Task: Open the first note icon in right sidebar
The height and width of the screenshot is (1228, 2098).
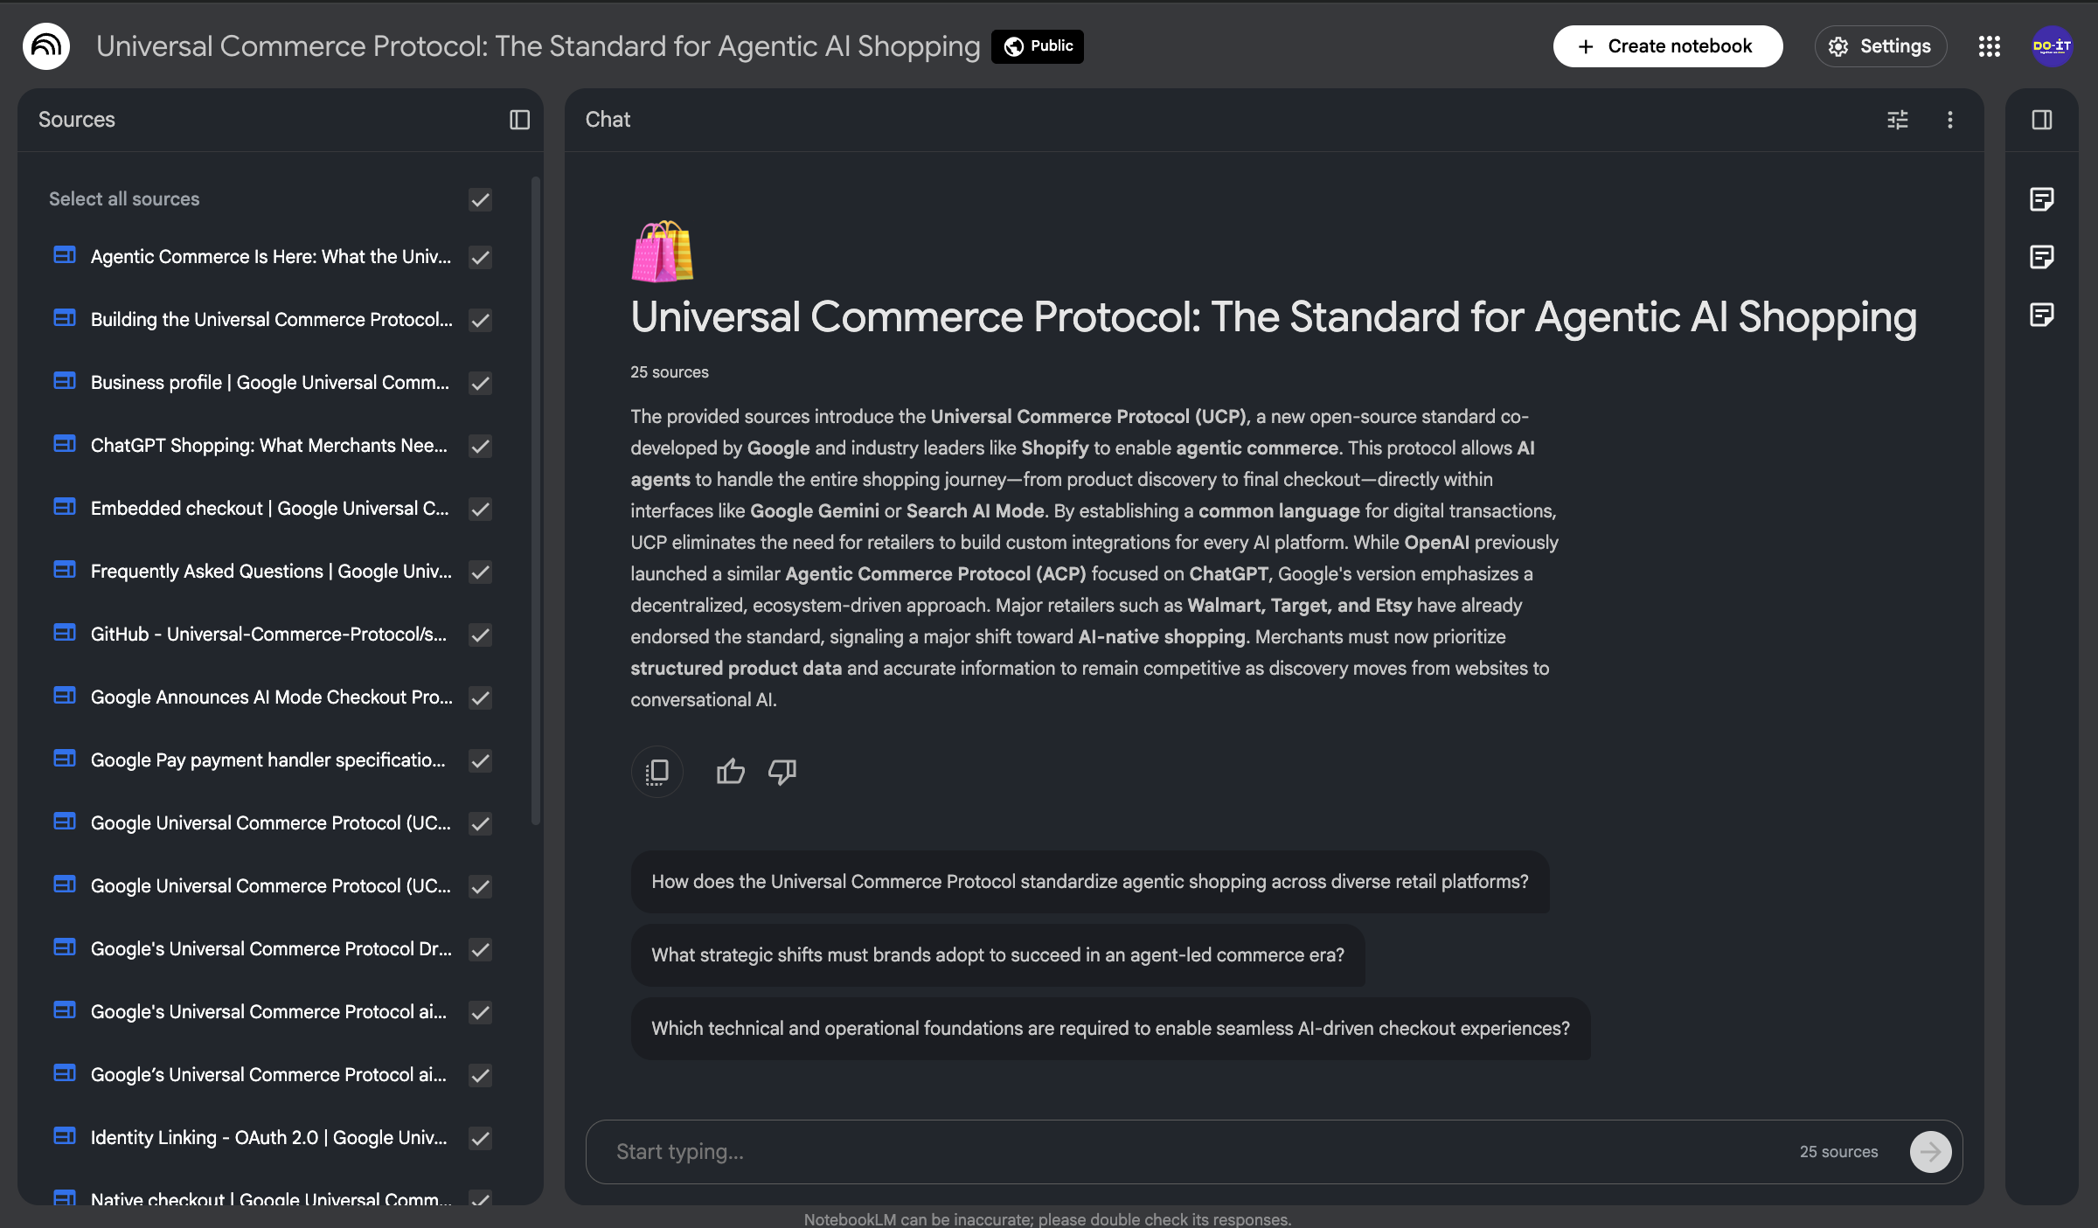Action: click(2041, 199)
